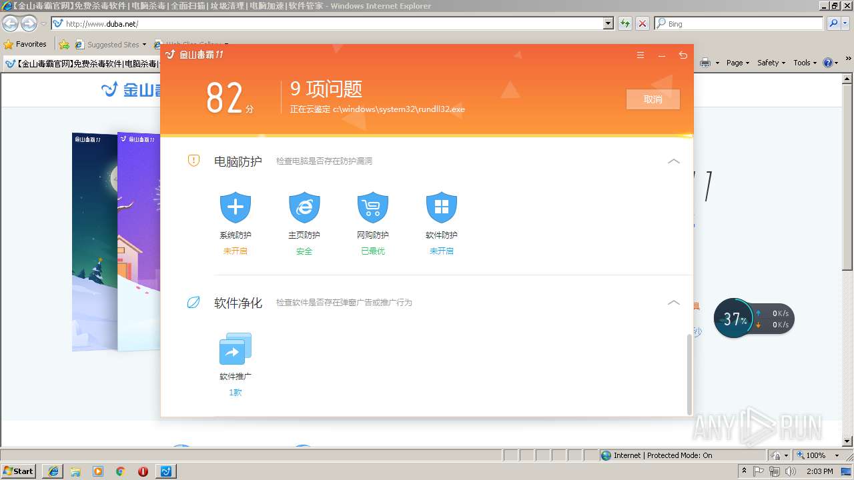Open Opera from the taskbar
The width and height of the screenshot is (854, 480).
coord(143,471)
